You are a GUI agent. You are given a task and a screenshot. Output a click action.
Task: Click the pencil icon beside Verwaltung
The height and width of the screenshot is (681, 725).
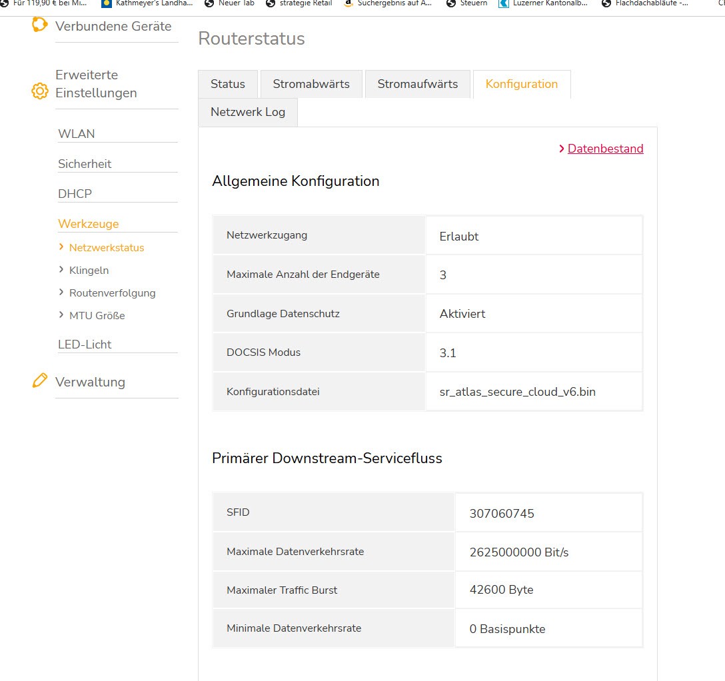click(40, 381)
